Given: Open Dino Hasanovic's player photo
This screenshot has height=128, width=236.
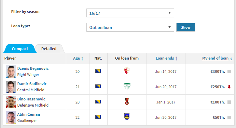Looking at the screenshot, I should click(11, 102).
